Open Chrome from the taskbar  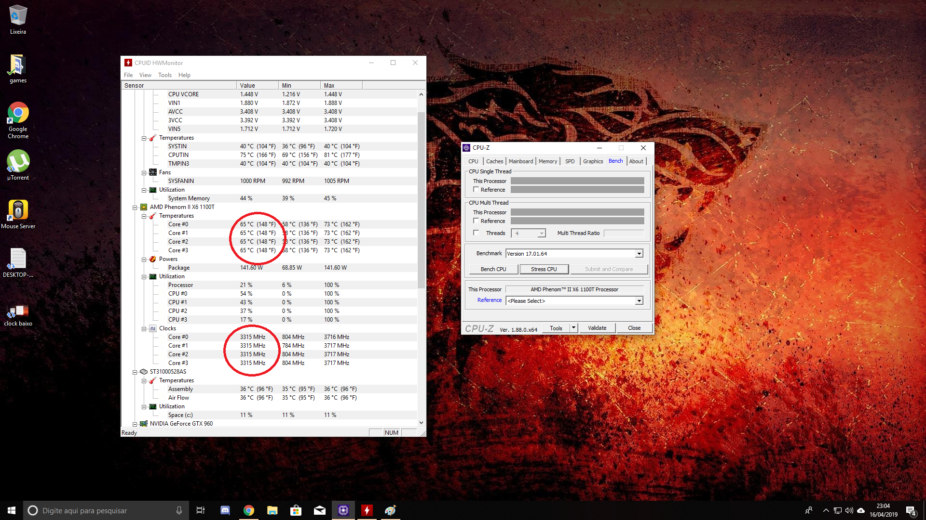249,510
